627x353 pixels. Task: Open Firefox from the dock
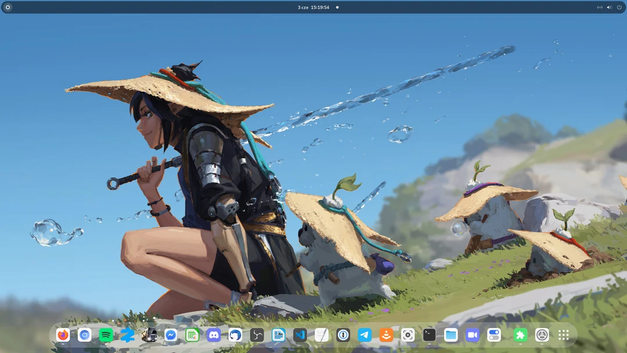click(62, 335)
